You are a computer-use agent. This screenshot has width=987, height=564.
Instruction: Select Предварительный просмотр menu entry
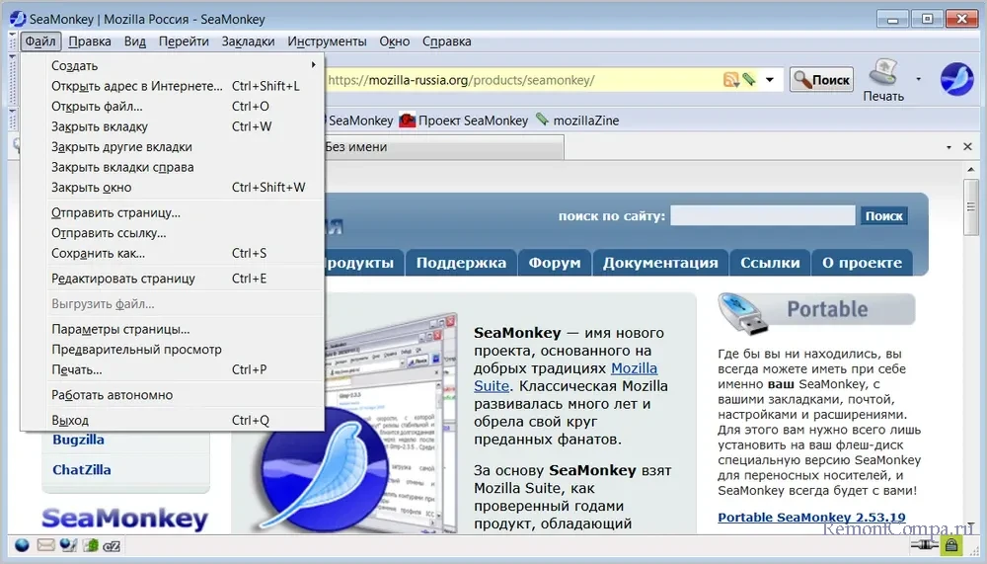tap(172, 349)
